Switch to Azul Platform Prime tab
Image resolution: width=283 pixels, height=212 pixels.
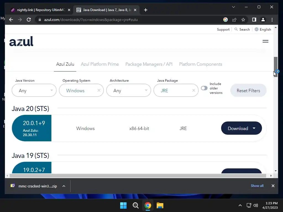[x=99, y=64]
